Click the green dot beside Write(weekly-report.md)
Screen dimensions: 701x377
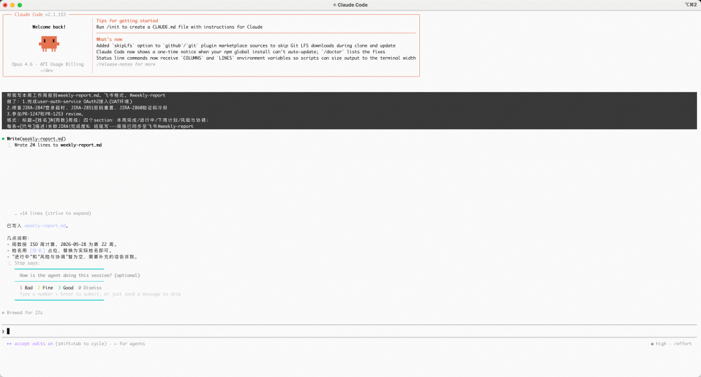[3, 139]
